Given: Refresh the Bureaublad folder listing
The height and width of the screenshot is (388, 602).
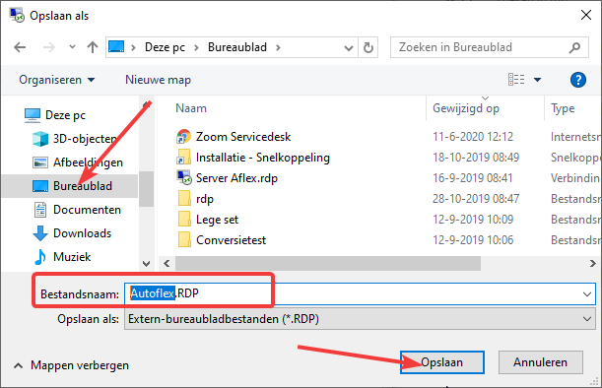Looking at the screenshot, I should click(x=368, y=47).
